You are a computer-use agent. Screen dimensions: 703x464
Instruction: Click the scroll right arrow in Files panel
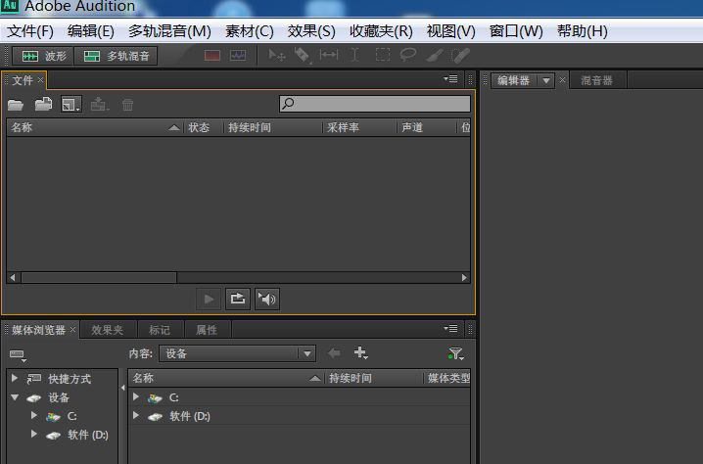coord(464,277)
